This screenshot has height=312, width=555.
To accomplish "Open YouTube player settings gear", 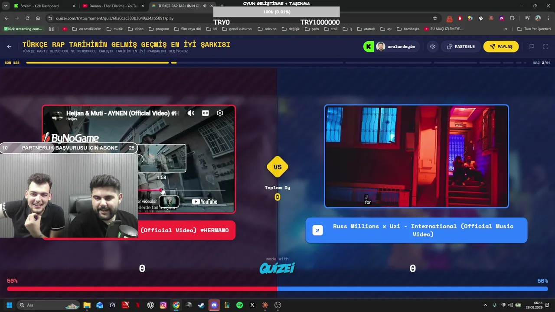I will click(x=220, y=113).
